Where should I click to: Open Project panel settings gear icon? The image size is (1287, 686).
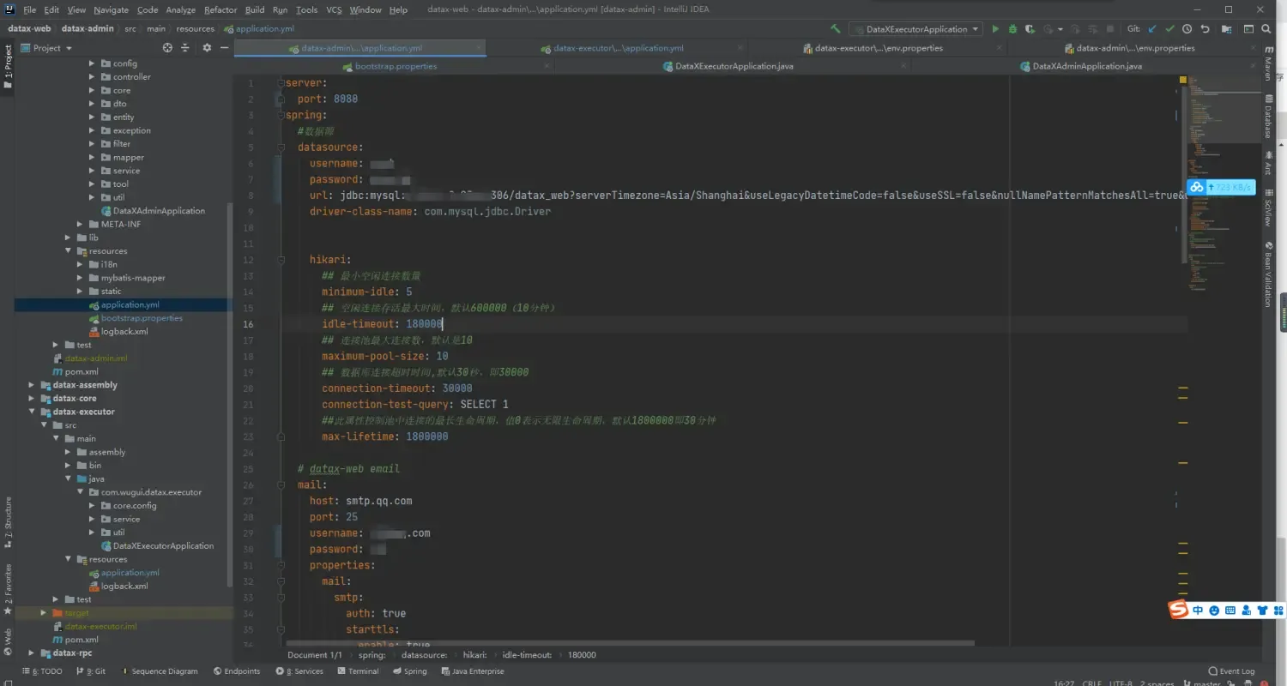tap(206, 48)
